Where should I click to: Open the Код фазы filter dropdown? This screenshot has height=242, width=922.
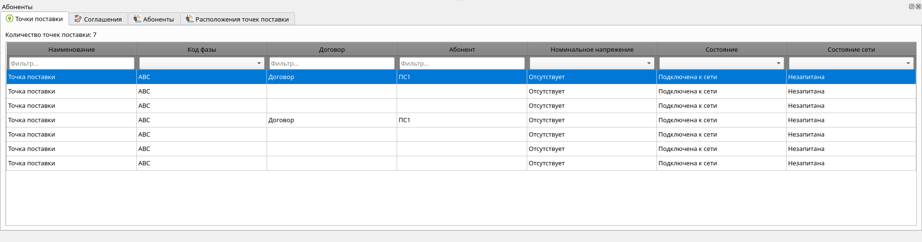pos(259,63)
